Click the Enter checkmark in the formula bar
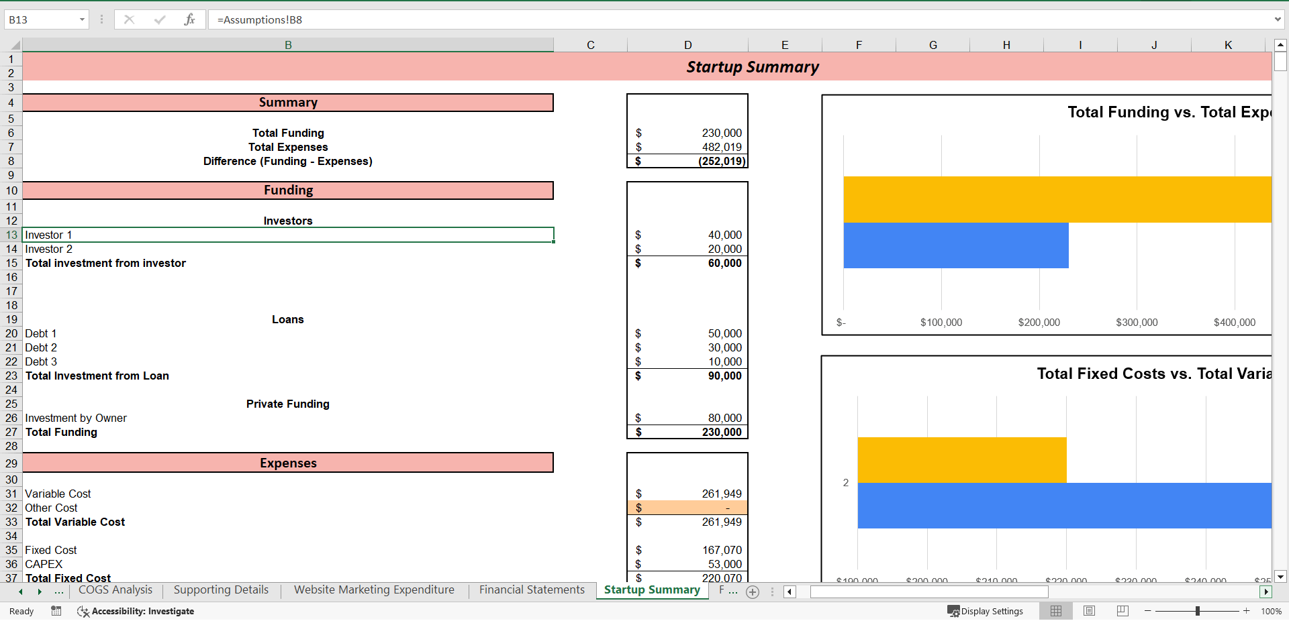The image size is (1289, 621). 159,19
